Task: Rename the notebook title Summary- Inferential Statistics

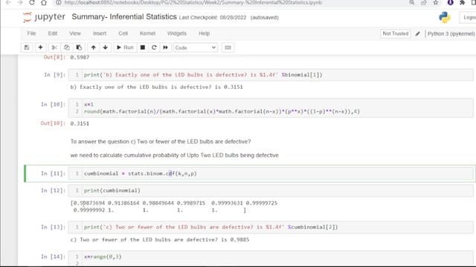Action: [124, 16]
